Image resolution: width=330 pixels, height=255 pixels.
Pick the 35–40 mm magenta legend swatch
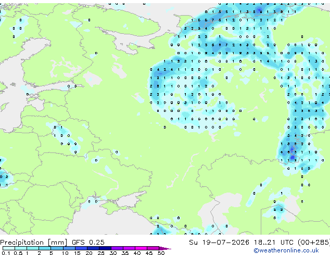[129, 248]
